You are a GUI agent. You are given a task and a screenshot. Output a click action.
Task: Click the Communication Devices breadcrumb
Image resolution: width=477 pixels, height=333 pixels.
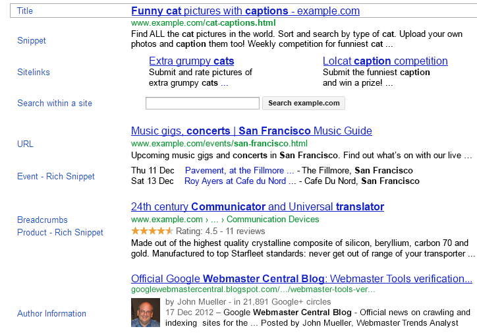272,220
